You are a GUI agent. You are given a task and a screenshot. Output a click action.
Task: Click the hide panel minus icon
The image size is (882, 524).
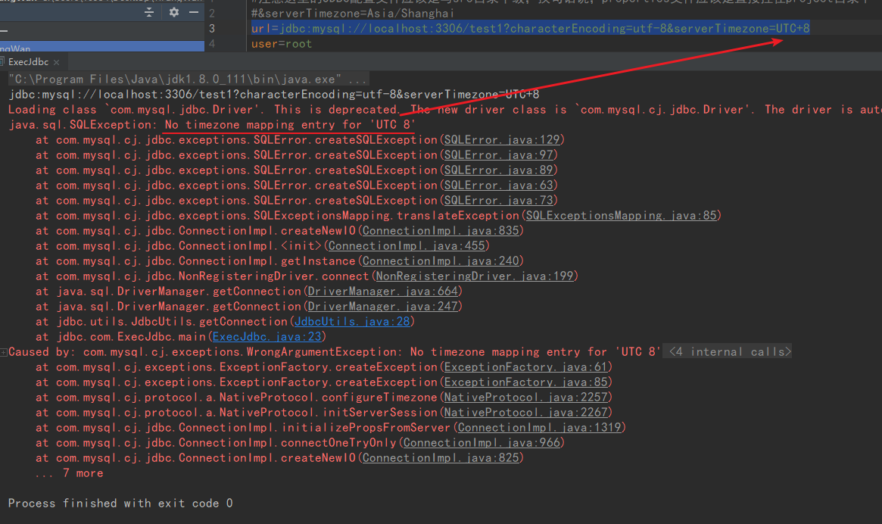coord(195,12)
